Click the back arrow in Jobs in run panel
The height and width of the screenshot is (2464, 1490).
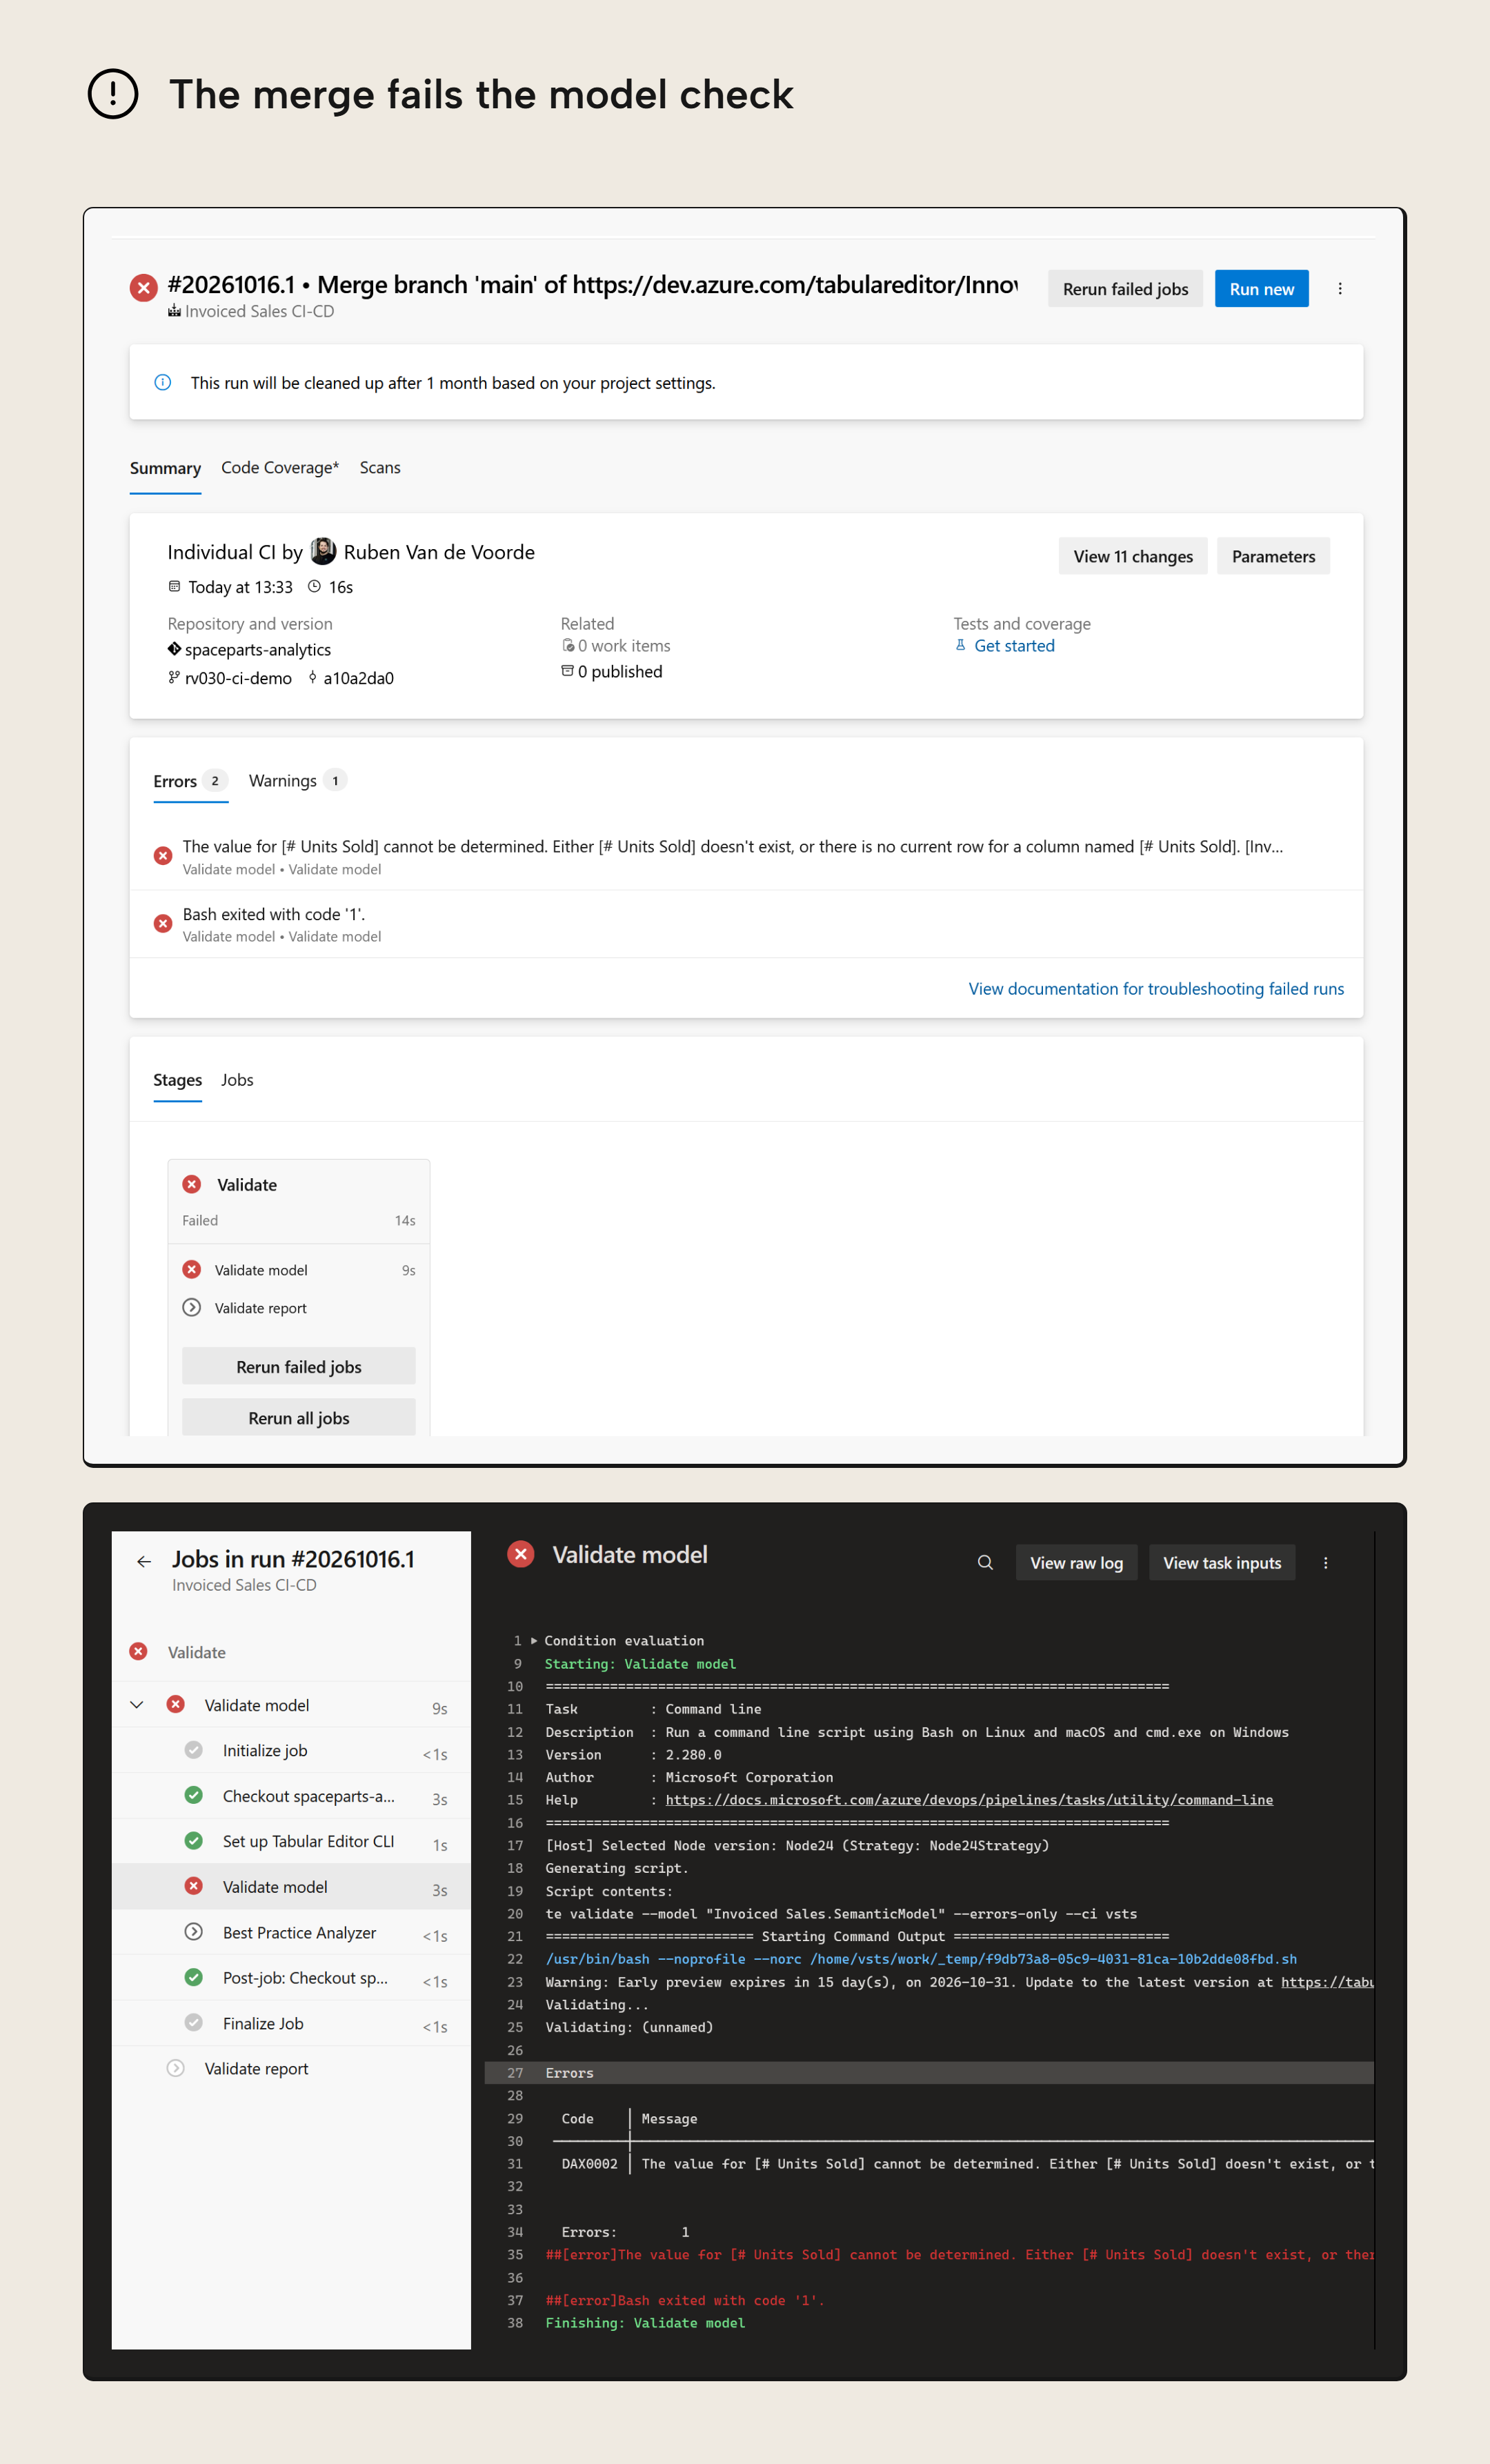pyautogui.click(x=144, y=1561)
